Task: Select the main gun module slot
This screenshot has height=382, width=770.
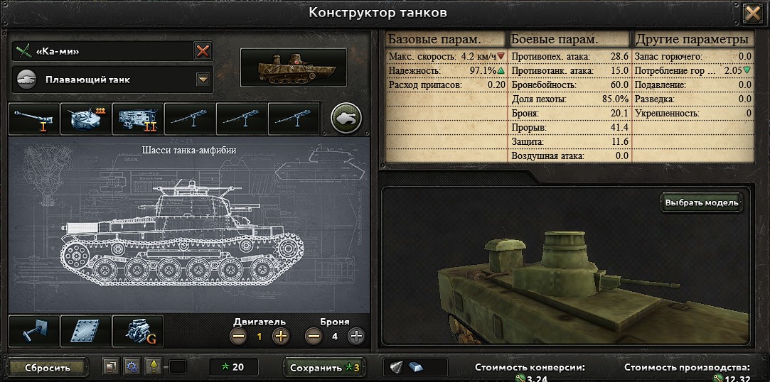Action: tap(34, 119)
